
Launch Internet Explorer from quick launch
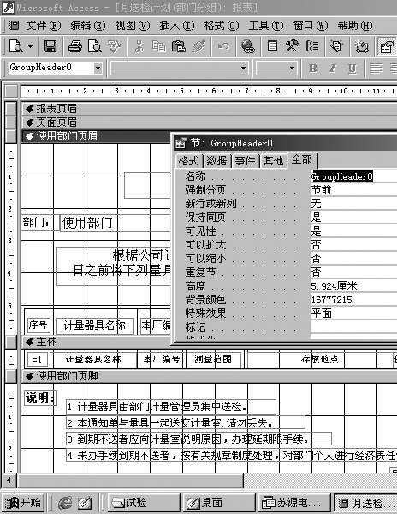(65, 503)
